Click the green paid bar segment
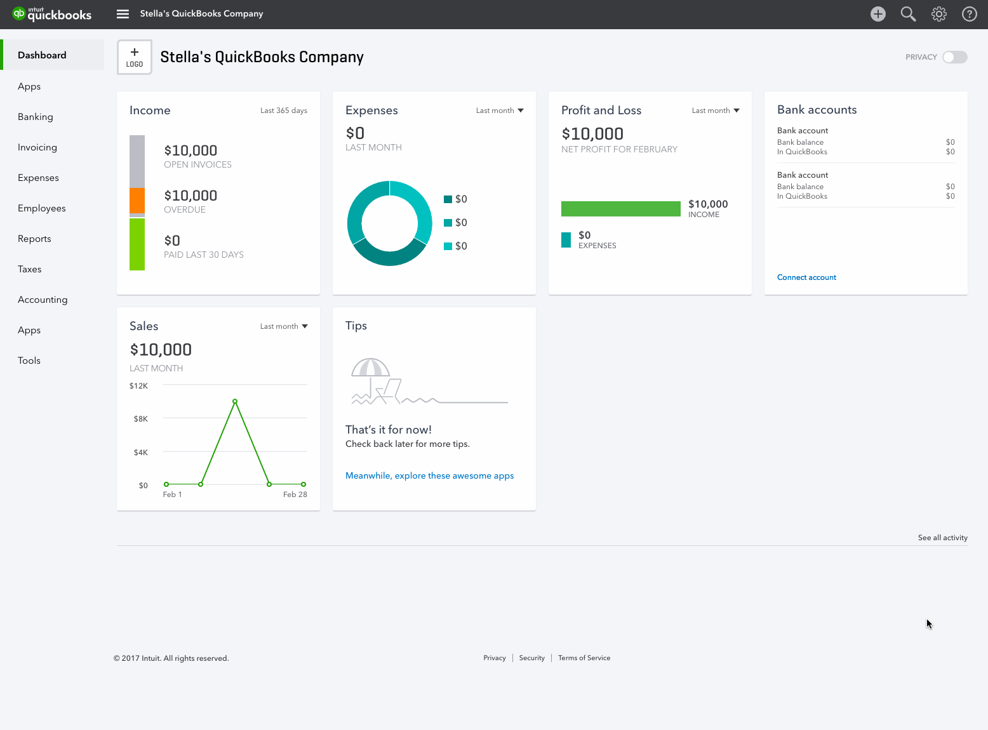 click(x=137, y=244)
